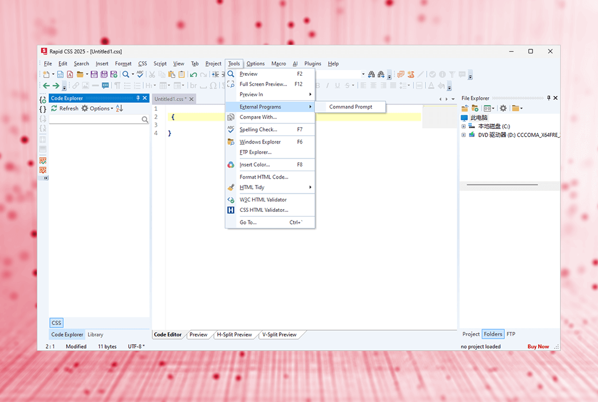Open the Find magnifier dropdown arrow
Screen dimensions: 598x402
point(133,74)
